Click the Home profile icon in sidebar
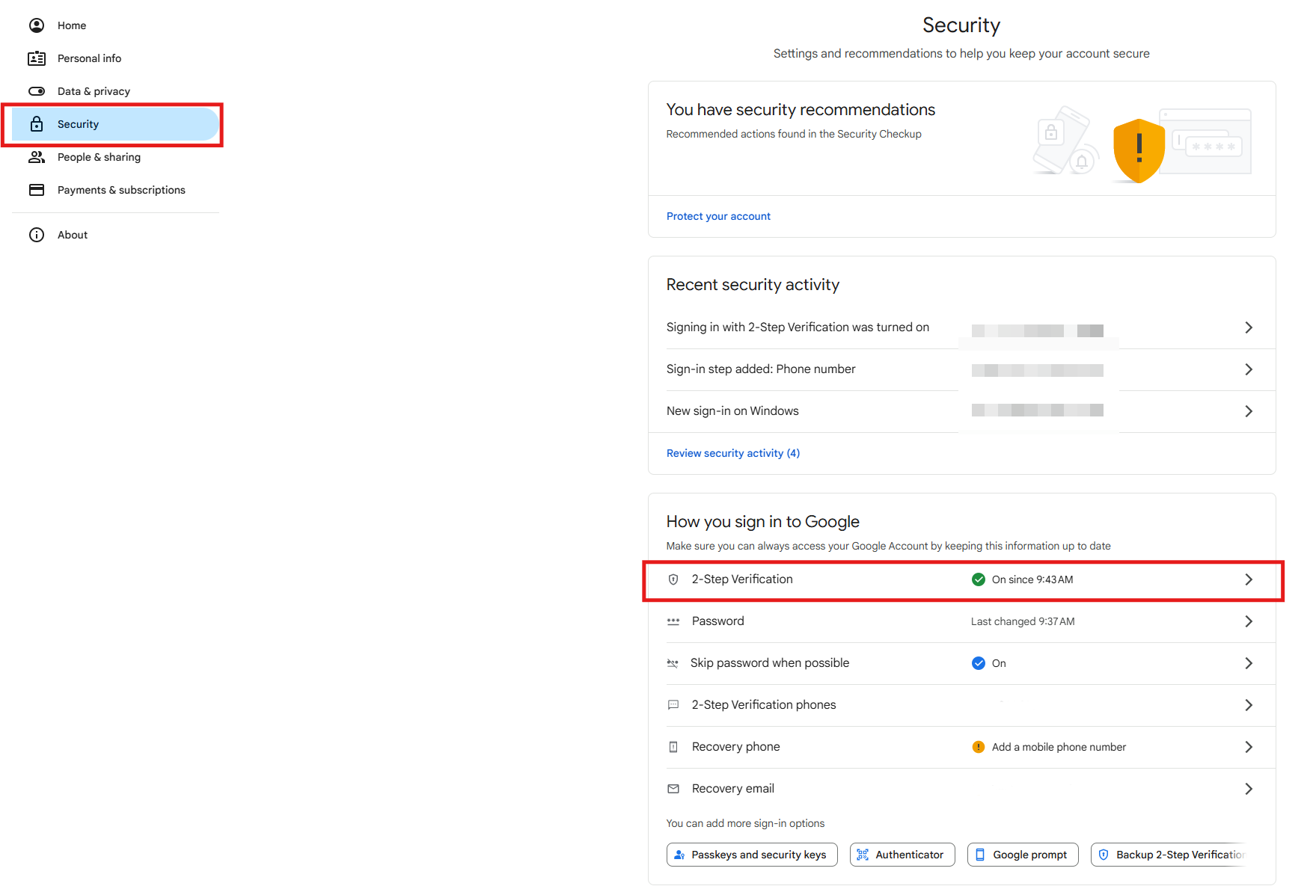Viewport: 1316px width, 892px height. click(x=37, y=25)
